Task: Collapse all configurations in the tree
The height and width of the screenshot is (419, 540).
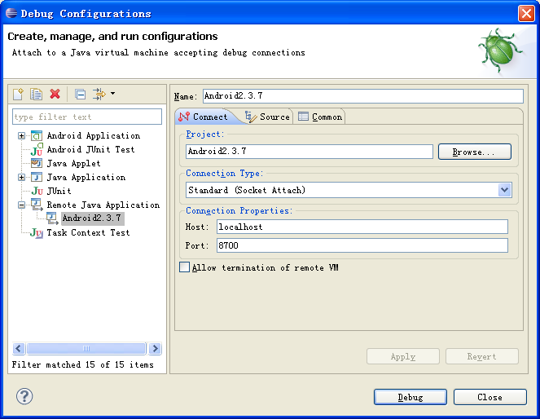Action: point(81,95)
